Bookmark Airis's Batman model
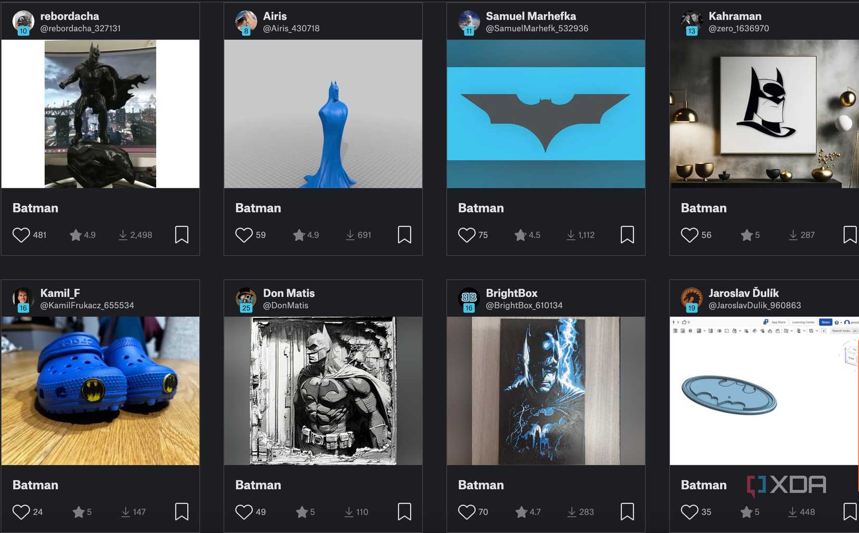 tap(405, 235)
